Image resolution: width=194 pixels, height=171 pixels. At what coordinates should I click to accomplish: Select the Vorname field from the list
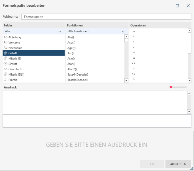tap(14, 43)
